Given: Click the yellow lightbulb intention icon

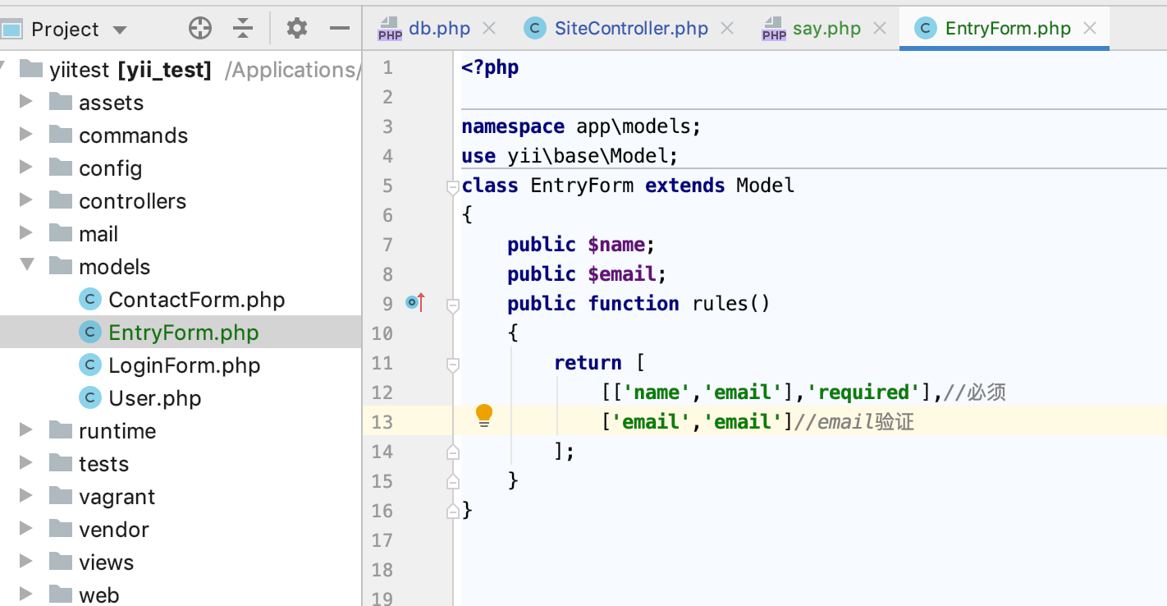Looking at the screenshot, I should coord(484,415).
